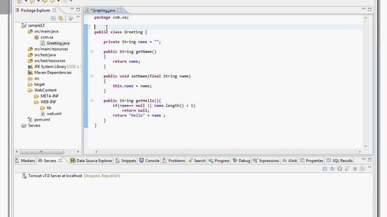387x217 pixels.
Task: Maximize the bottom Servers panel
Action: tap(369, 160)
